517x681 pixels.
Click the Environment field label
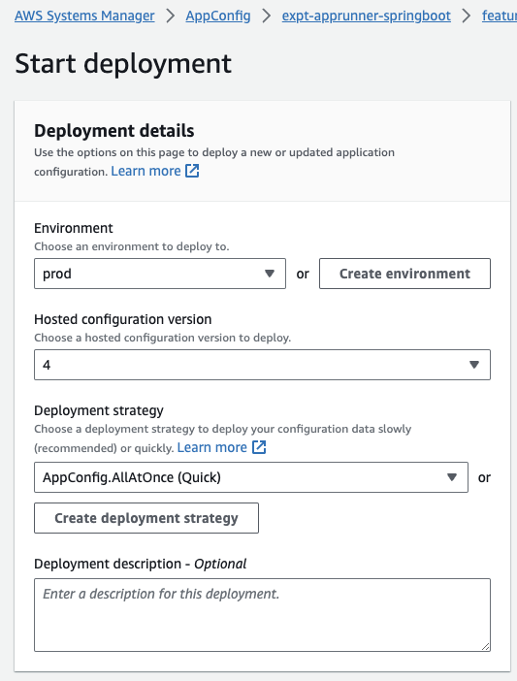[x=74, y=228]
